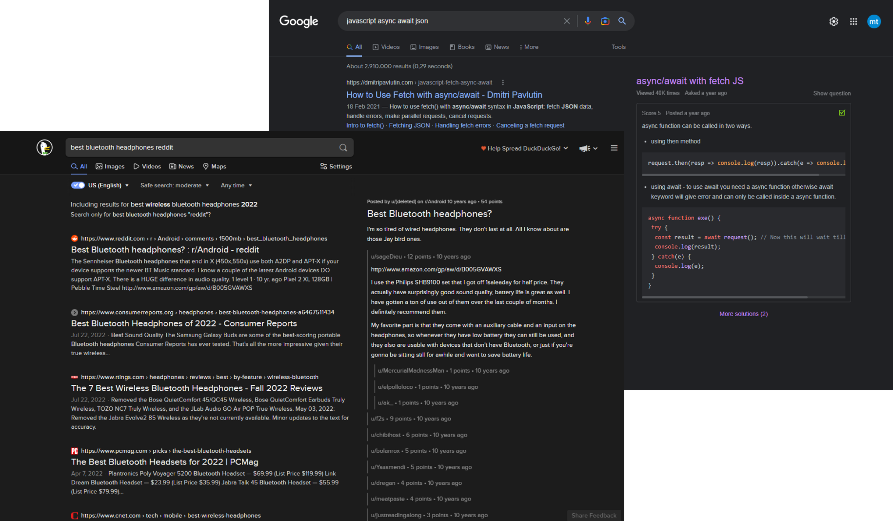Open Handling fetch errors sitelink

[x=463, y=125]
